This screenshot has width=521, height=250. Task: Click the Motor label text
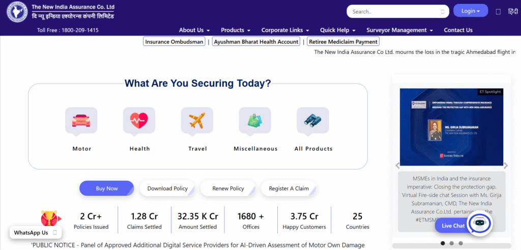click(82, 149)
